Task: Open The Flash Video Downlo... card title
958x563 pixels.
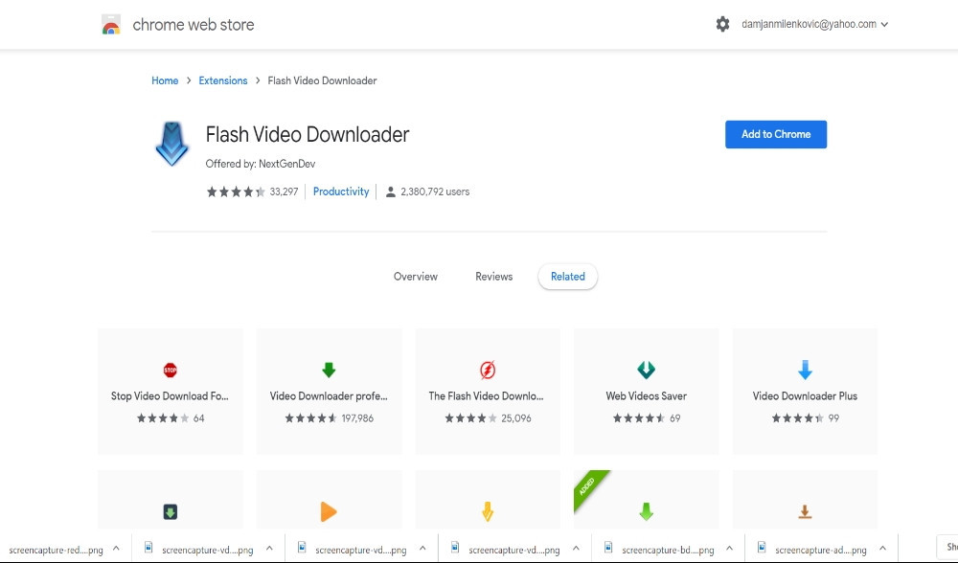Action: click(x=487, y=396)
